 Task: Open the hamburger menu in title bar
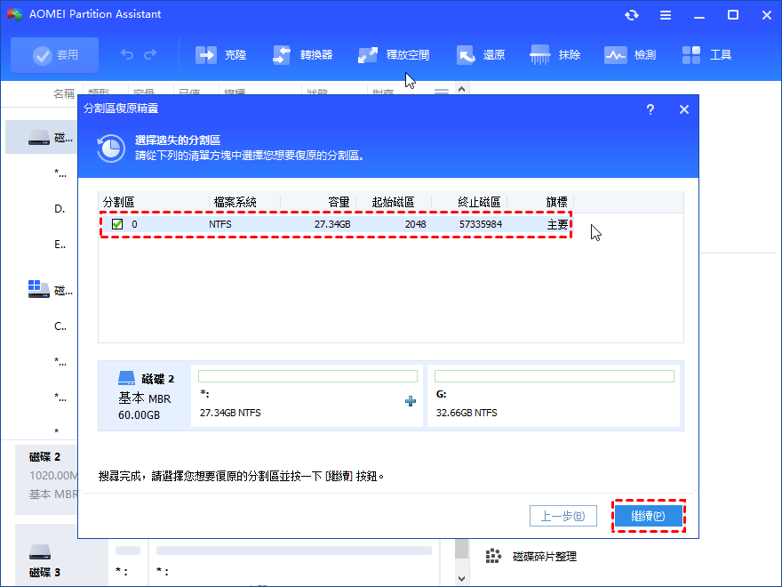tap(666, 15)
